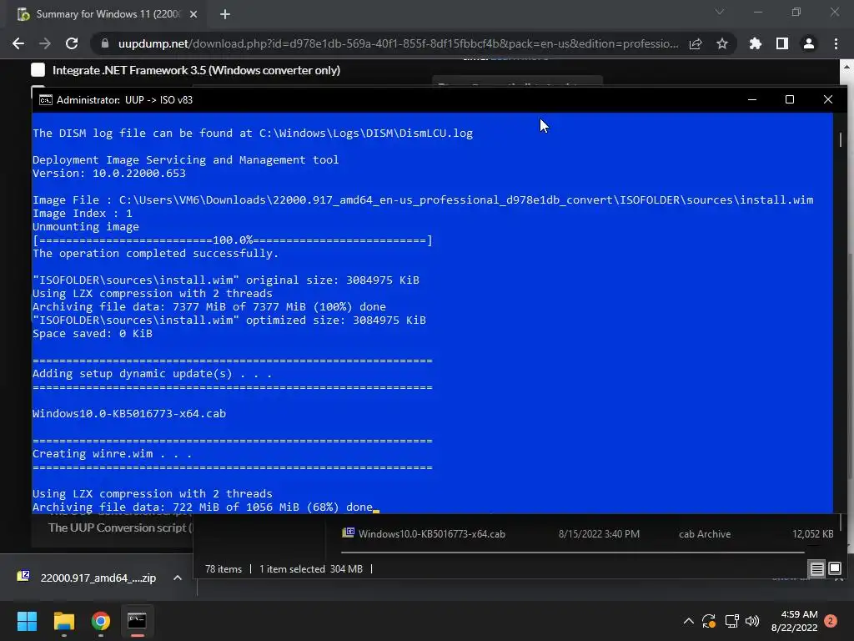Viewport: 854px width, 641px height.
Task: Switch Explorer to details view icon
Action: click(817, 569)
